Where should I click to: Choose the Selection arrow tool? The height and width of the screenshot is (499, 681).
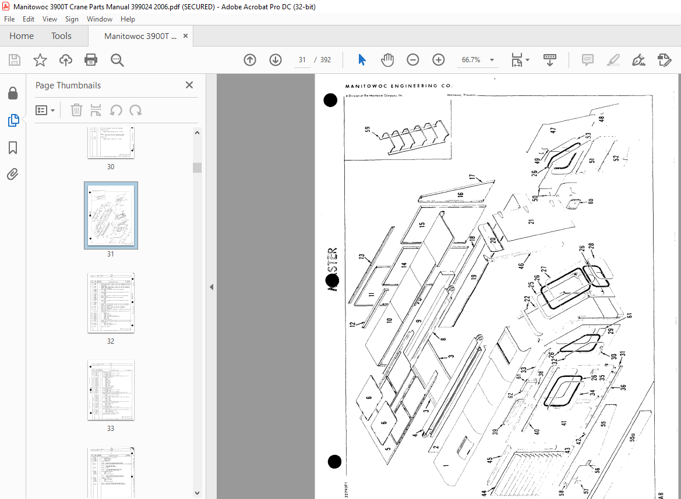click(361, 60)
